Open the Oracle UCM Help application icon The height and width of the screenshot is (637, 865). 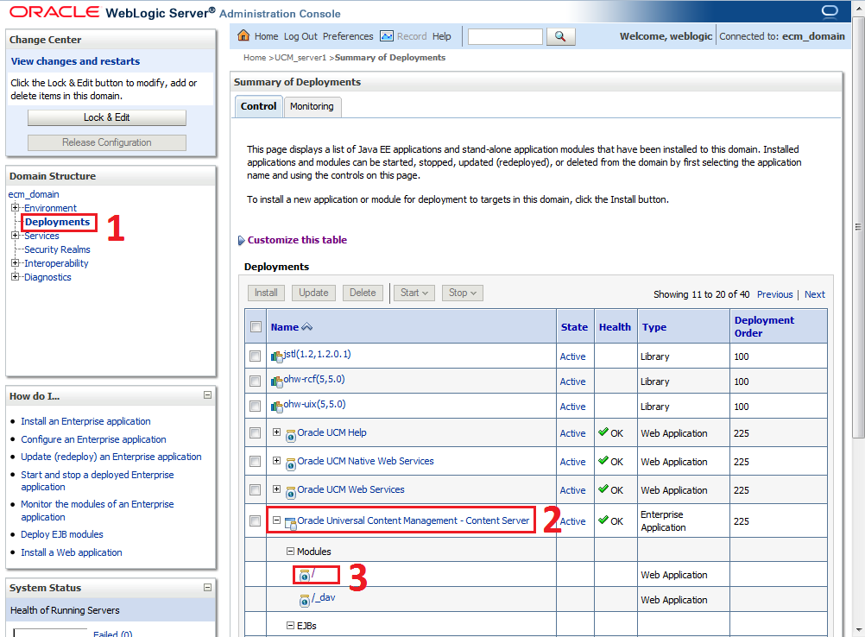tap(290, 433)
